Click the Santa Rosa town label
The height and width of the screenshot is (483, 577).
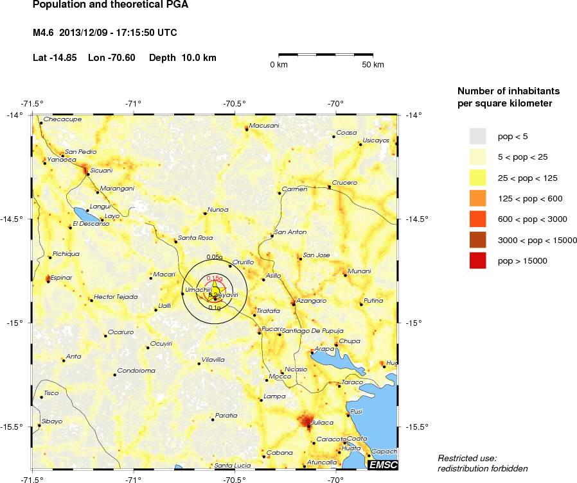coord(195,237)
